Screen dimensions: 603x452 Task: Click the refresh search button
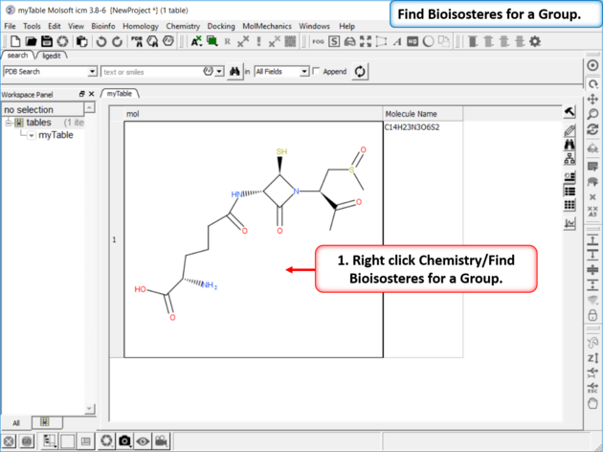click(x=360, y=72)
